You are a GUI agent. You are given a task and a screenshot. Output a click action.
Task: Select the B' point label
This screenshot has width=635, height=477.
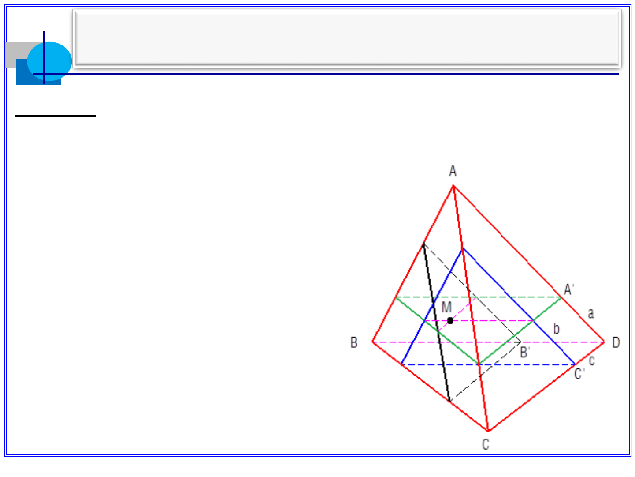(x=525, y=353)
